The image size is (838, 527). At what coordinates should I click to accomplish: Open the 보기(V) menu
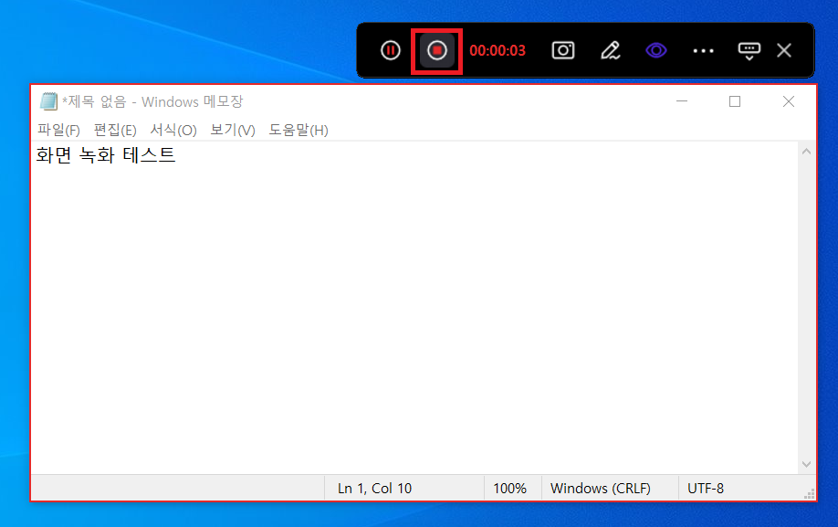[x=233, y=130]
